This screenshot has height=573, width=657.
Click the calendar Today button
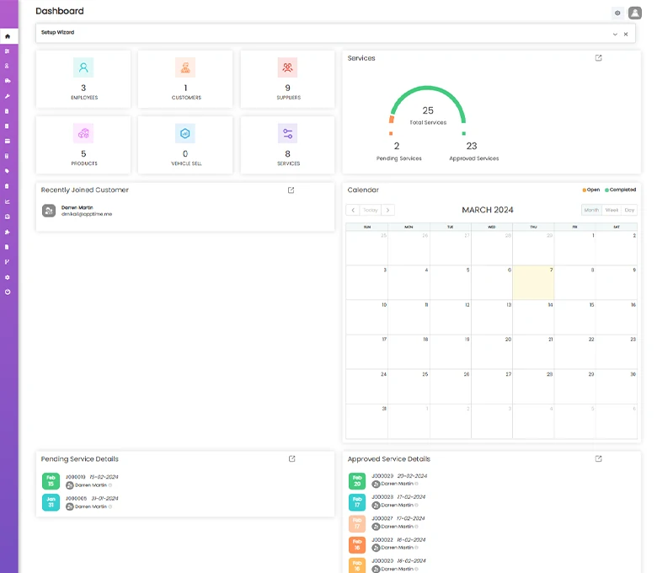coord(371,210)
